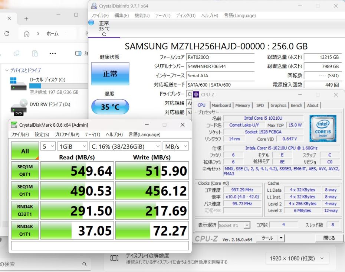Click the CrystalDiskMark title bar app icon

(14, 125)
